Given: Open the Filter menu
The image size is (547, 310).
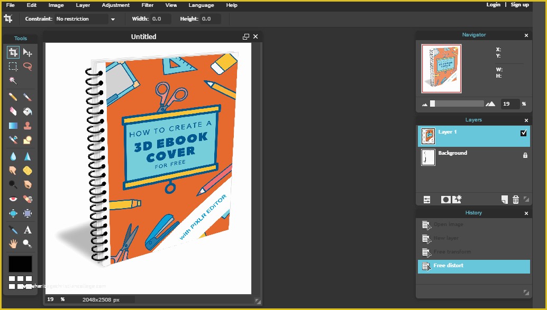Looking at the screenshot, I should point(148,5).
